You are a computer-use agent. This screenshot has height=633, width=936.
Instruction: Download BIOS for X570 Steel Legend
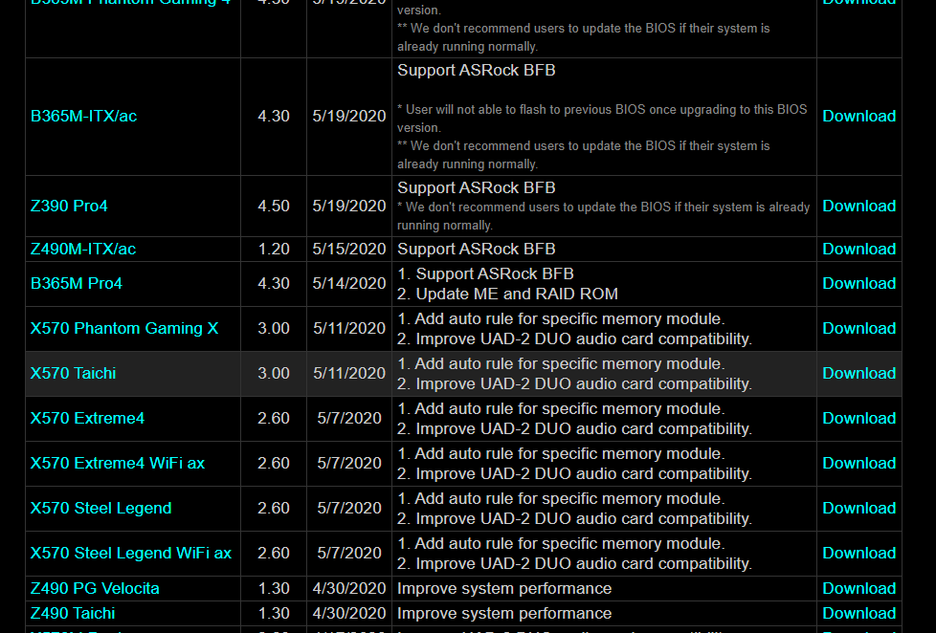859,509
